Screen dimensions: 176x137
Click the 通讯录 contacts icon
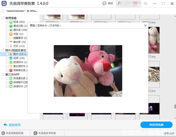tap(11, 30)
